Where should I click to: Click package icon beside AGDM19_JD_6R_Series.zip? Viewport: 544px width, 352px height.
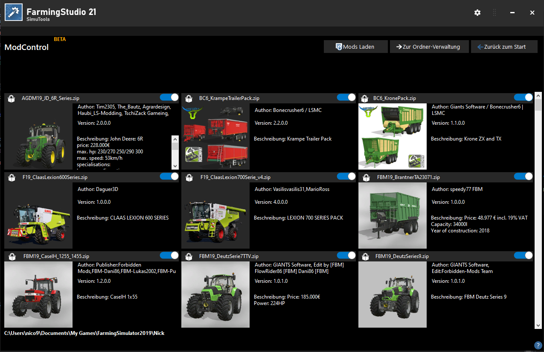pyautogui.click(x=12, y=98)
